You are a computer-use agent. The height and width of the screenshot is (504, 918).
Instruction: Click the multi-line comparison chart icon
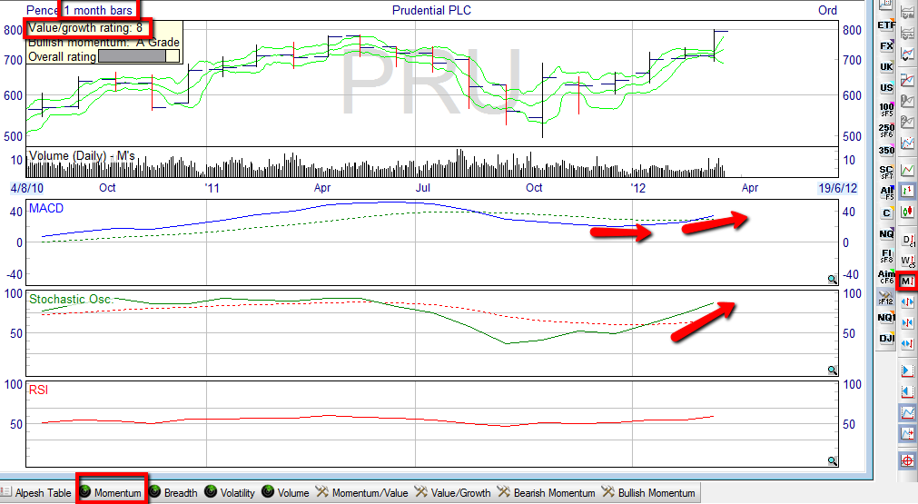pyautogui.click(x=907, y=80)
